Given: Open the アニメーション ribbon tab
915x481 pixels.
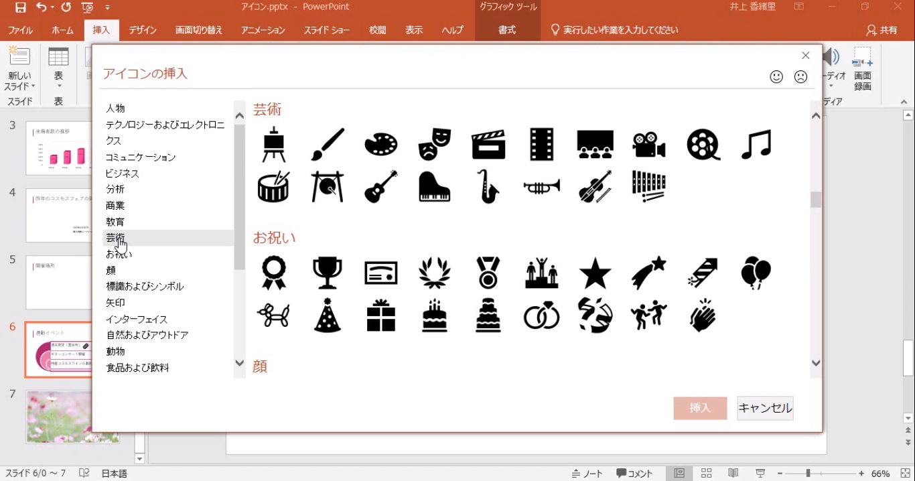Looking at the screenshot, I should click(x=263, y=30).
